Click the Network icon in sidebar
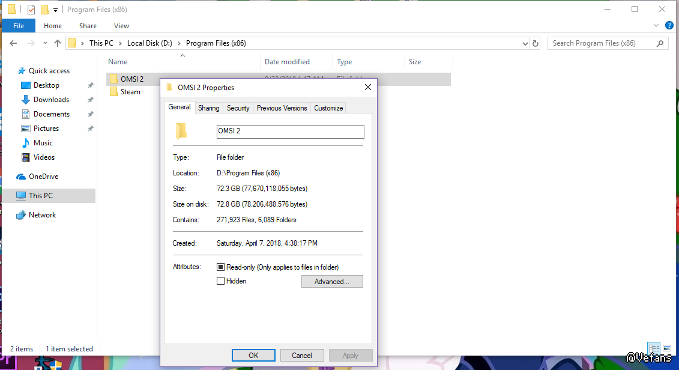Viewport: 679px width, 370px height. pyautogui.click(x=21, y=215)
